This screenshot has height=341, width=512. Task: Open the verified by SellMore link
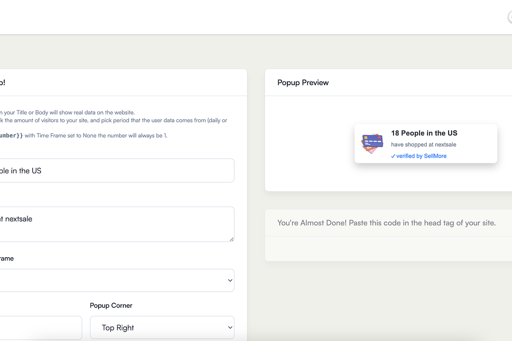421,156
